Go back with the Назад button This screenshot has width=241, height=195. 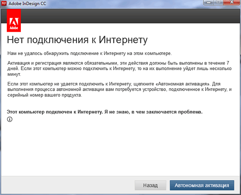150,185
